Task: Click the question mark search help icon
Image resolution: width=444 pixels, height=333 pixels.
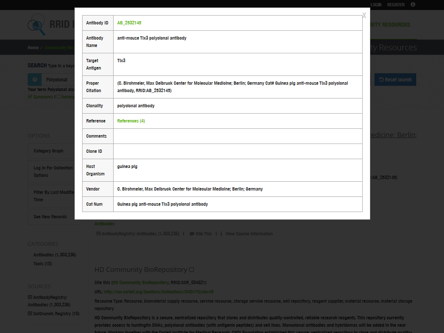Action: tap(35, 80)
